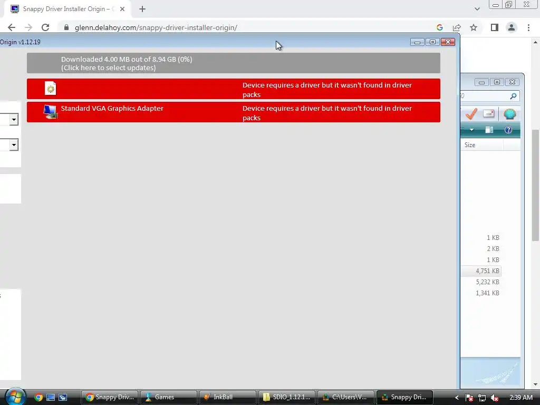View site info via lock icon
The image size is (540, 405).
tap(66, 27)
